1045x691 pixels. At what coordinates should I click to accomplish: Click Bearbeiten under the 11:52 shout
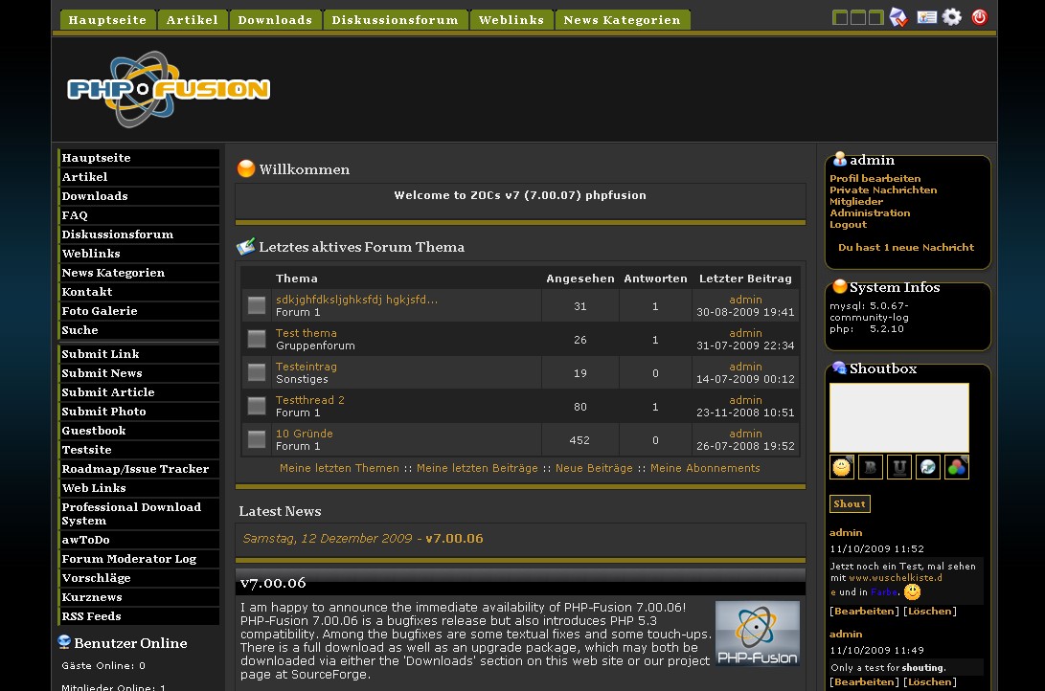click(864, 612)
